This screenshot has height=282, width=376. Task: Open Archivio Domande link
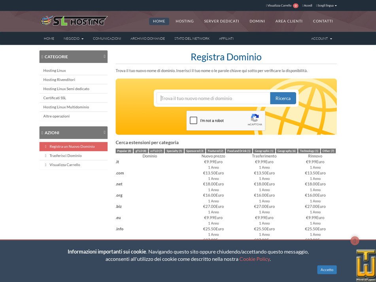pos(147,38)
